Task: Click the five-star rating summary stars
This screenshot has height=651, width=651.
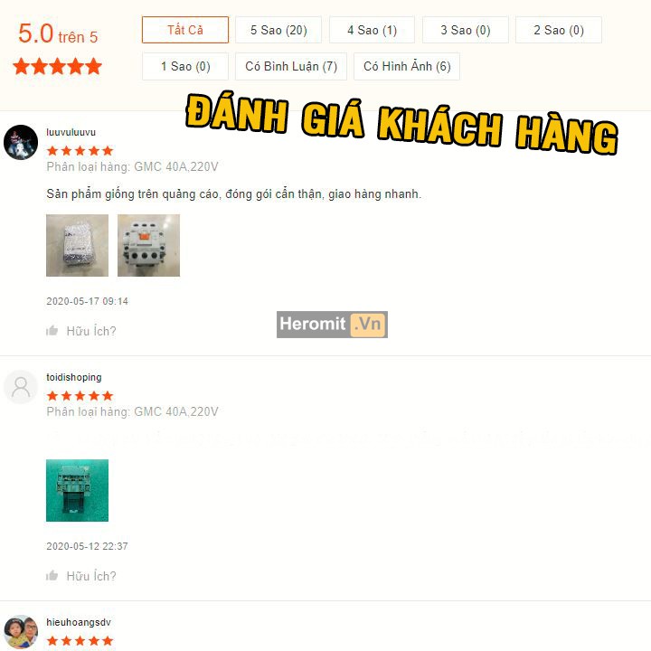Action: 57,66
